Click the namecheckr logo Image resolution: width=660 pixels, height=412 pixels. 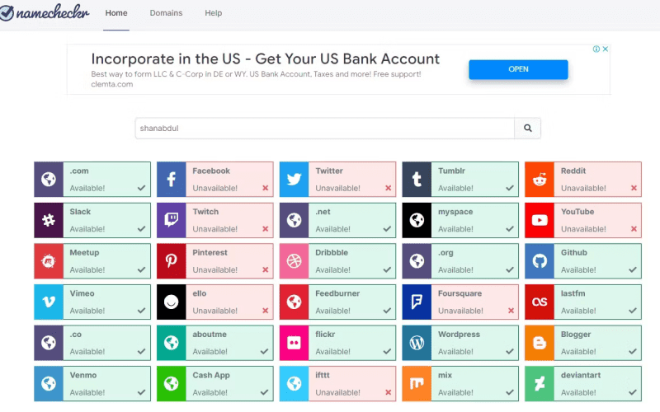click(45, 12)
